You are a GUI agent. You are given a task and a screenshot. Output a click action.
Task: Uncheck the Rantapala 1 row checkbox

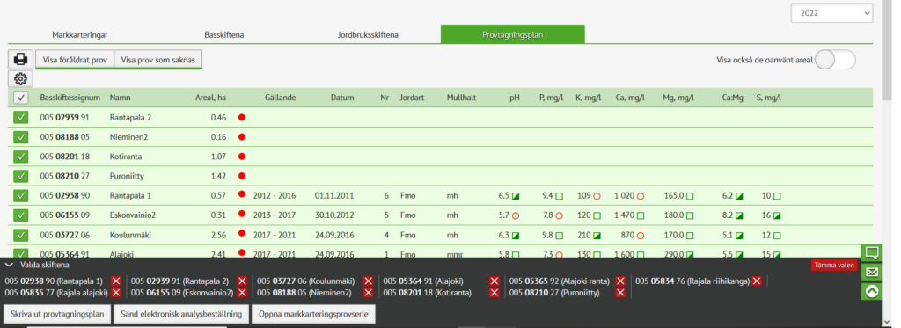(x=21, y=196)
